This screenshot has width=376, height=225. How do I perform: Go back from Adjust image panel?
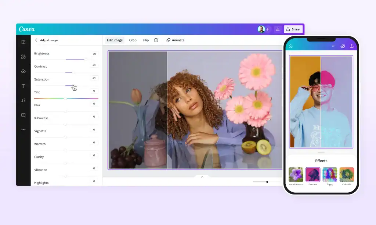coord(36,40)
